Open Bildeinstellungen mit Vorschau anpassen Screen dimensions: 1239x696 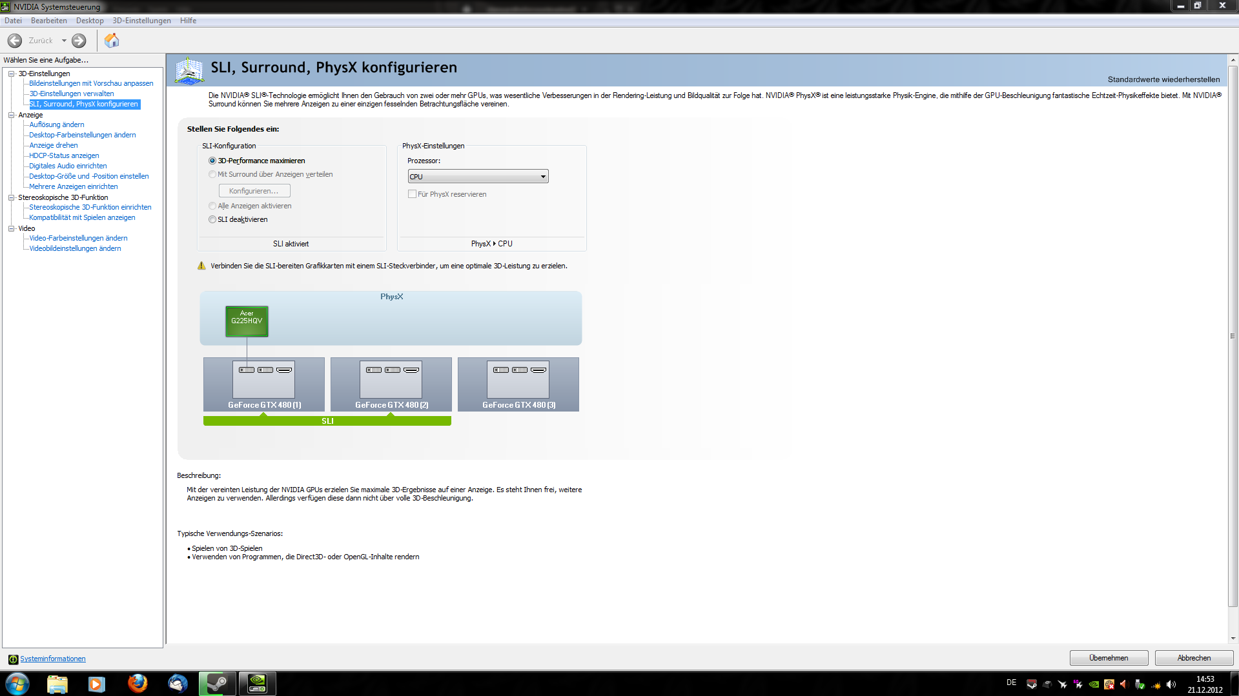(x=91, y=83)
